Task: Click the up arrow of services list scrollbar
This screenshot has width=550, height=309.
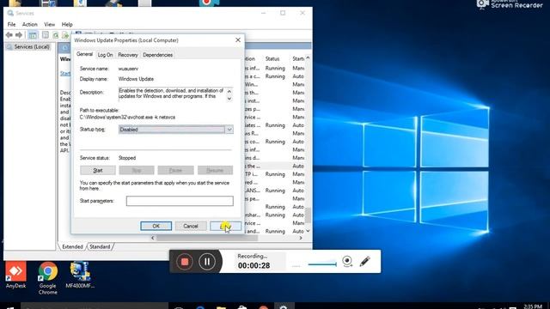Action: [x=308, y=58]
